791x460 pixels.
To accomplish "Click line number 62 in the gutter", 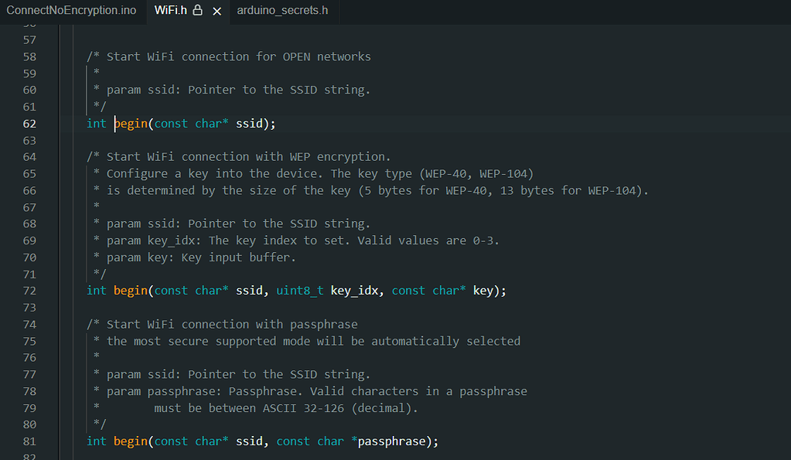I will click(29, 124).
